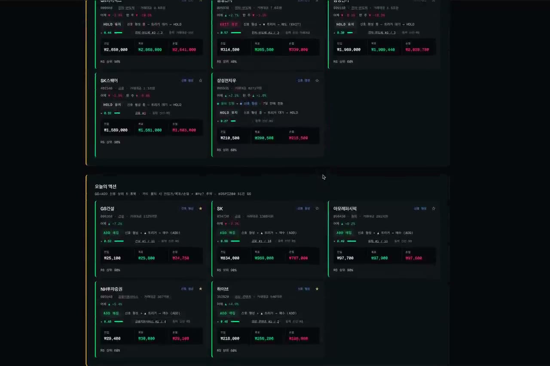Remove the gold star from GS건설 card
The height and width of the screenshot is (366, 550).
(x=201, y=208)
